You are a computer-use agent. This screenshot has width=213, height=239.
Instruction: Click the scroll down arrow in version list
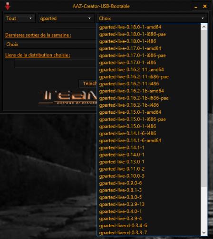[204, 232]
